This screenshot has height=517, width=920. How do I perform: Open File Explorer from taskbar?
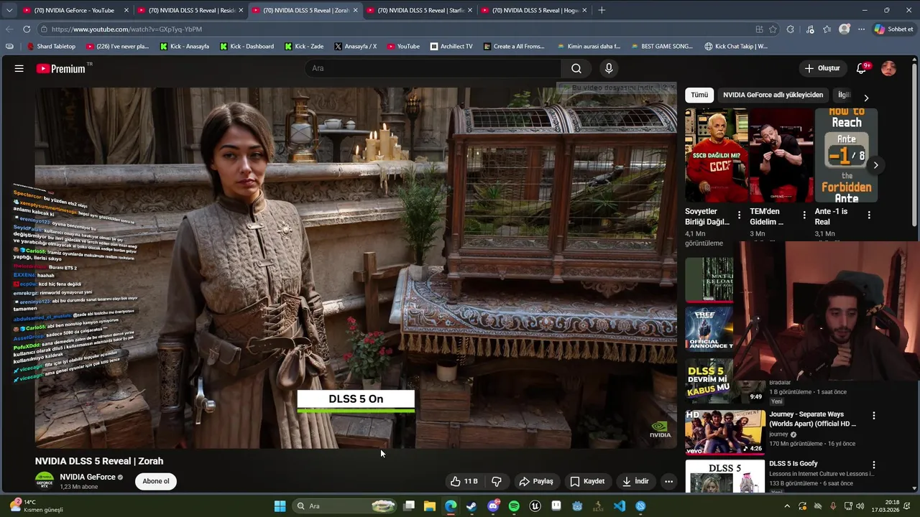click(430, 506)
